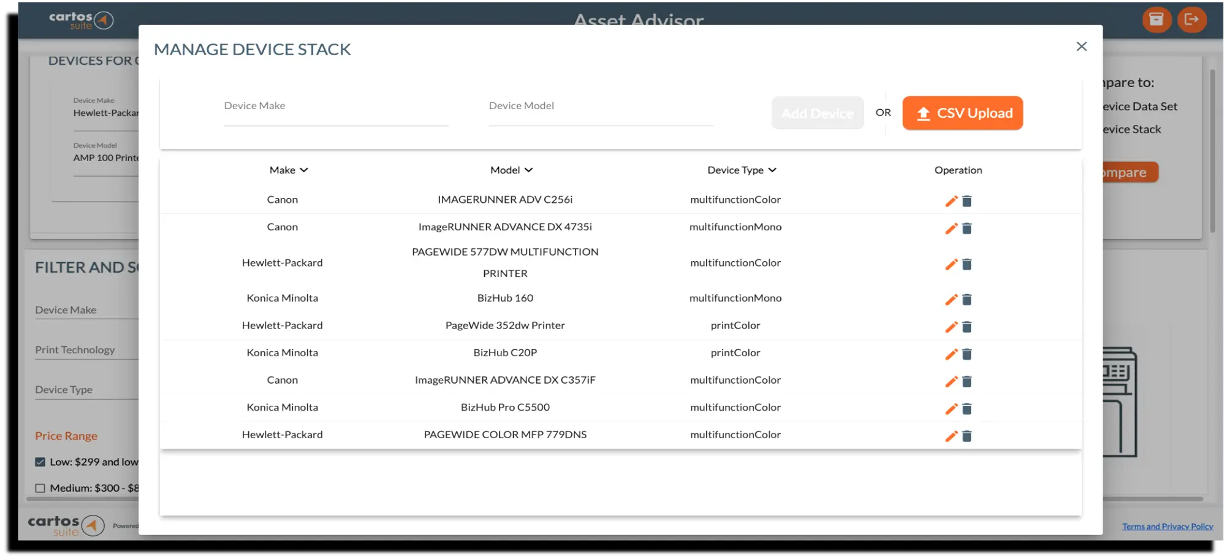Edit the Canon IMAGERUNNER ADV C256i row
The image size is (1224, 559).
951,201
